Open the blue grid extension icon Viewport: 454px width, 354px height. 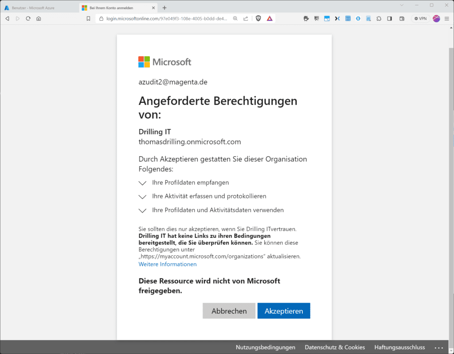coord(348,19)
